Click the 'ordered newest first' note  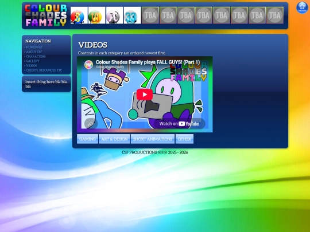[x=122, y=53]
